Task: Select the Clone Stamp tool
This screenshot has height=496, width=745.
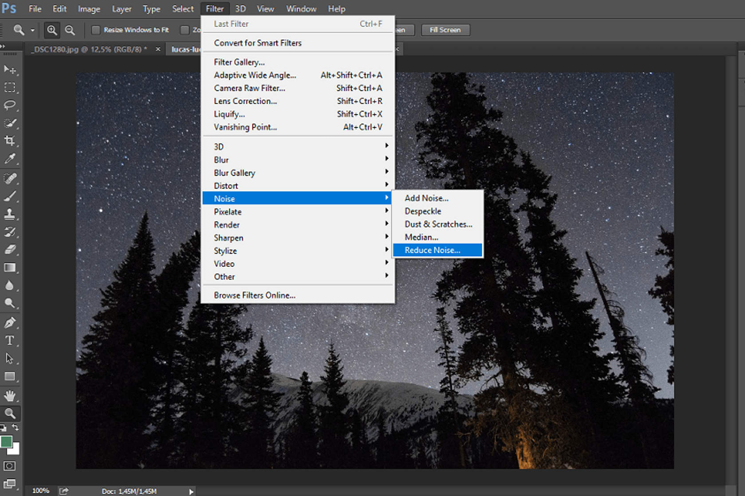Action: click(x=10, y=214)
